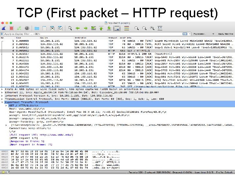Select the Host: www.umkc.edu line

27,109
